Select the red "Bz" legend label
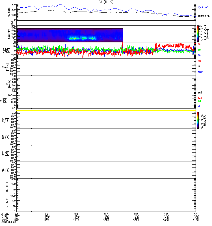 pyautogui.click(x=199, y=44)
